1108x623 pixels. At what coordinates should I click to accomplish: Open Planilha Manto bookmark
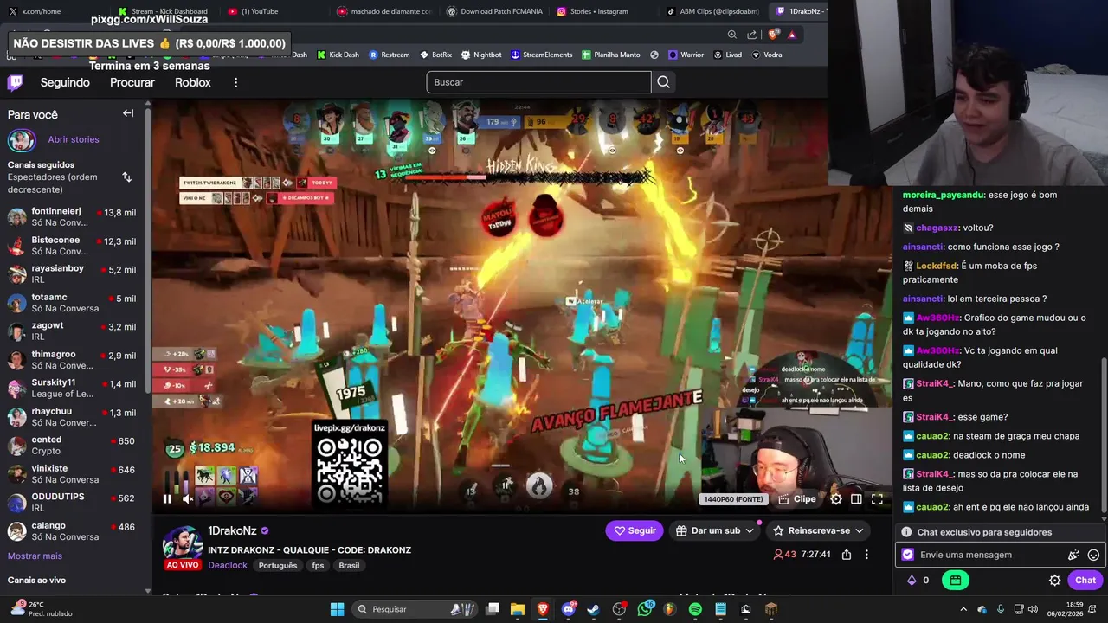pos(611,55)
